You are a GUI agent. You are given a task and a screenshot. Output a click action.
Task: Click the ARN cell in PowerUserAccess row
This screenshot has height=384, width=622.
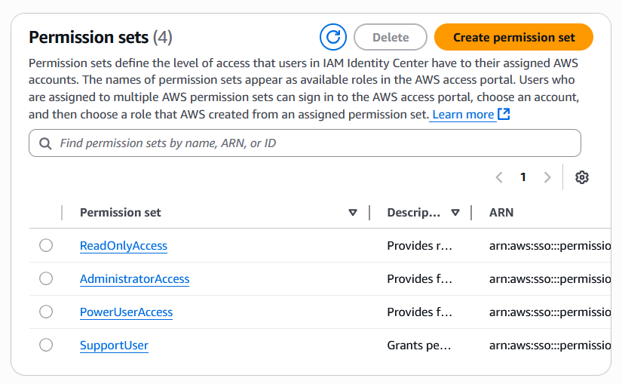550,312
